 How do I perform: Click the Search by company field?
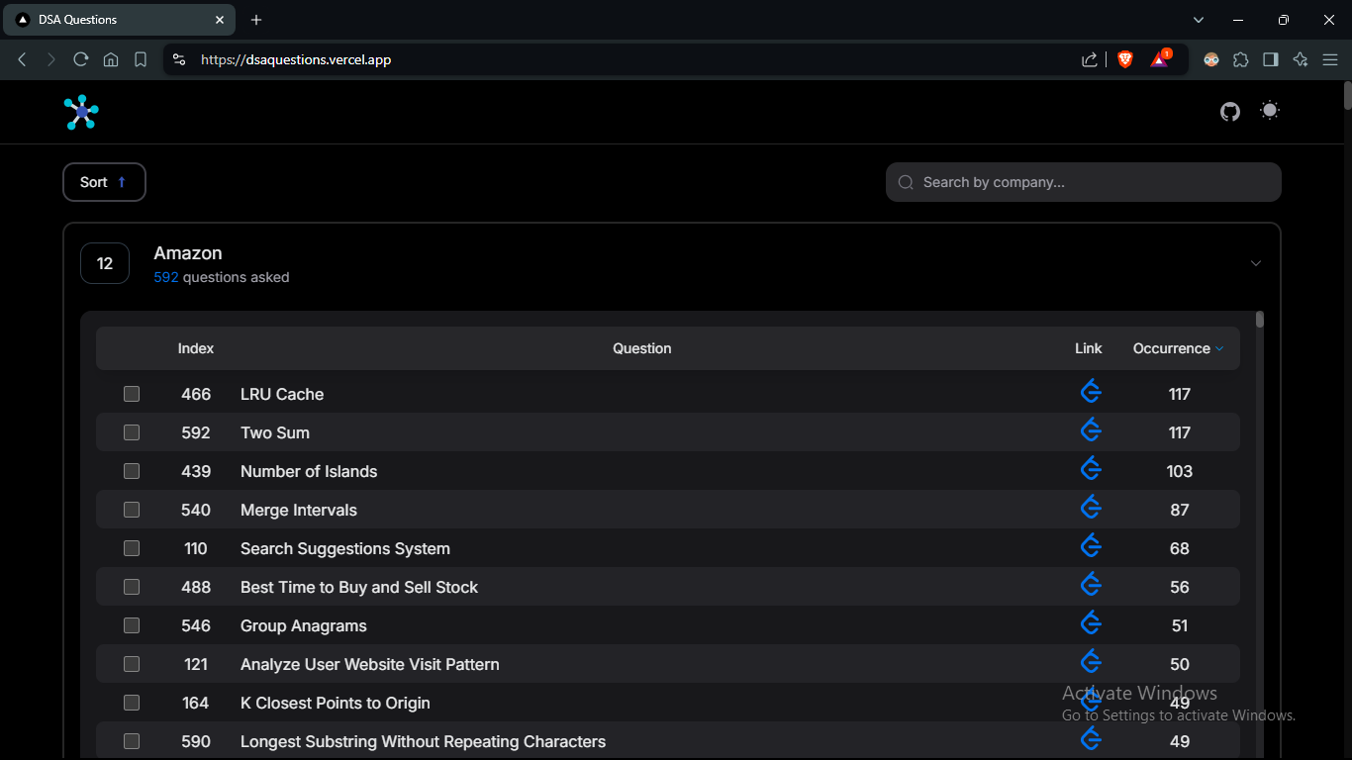pyautogui.click(x=1084, y=182)
